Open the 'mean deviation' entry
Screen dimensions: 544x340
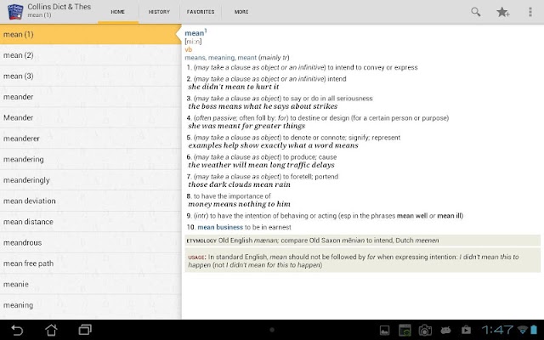pos(91,201)
